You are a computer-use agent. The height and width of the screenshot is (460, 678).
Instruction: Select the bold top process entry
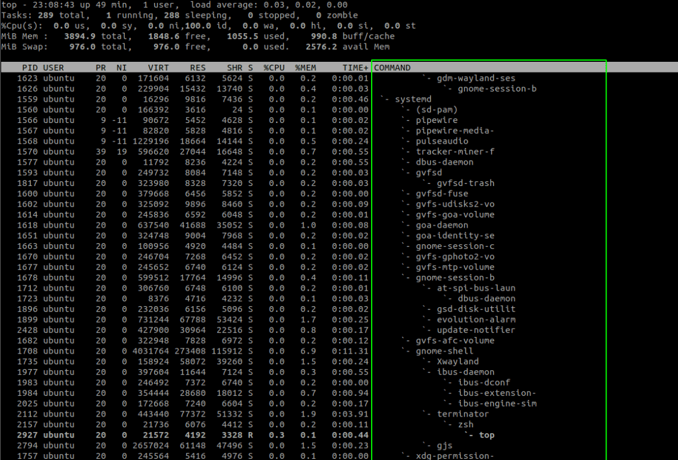[486, 436]
